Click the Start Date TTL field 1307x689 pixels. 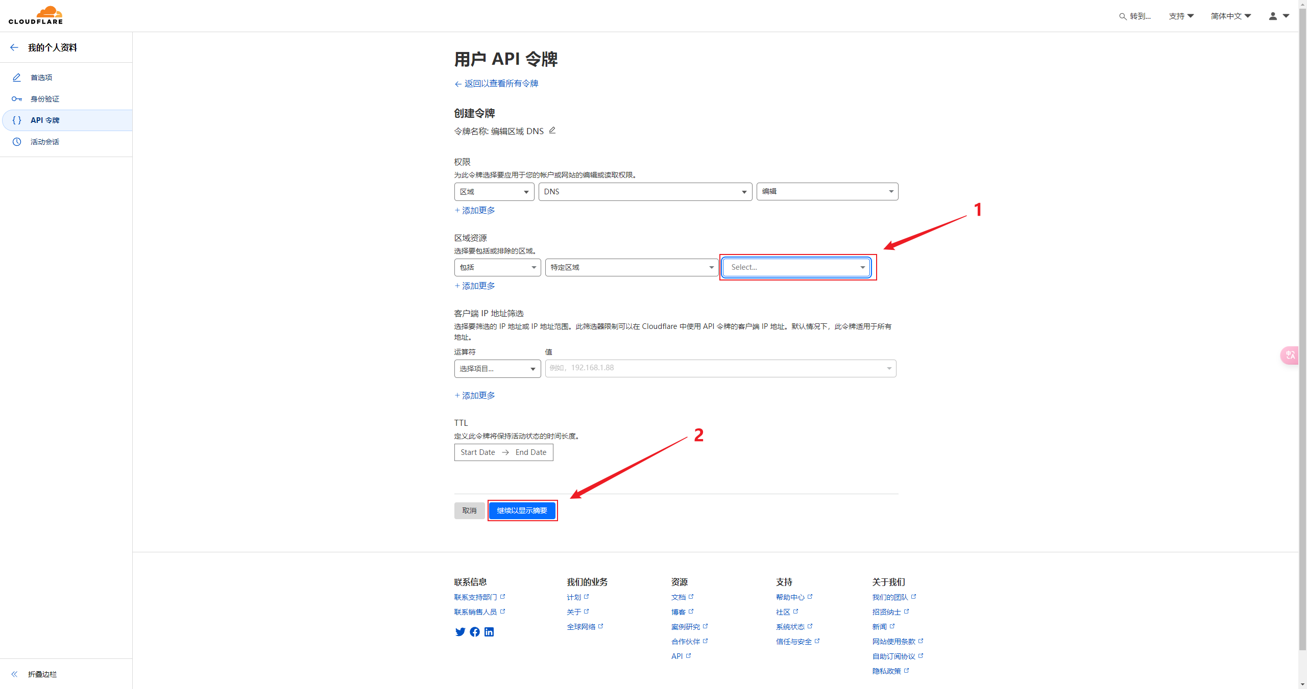coord(478,452)
